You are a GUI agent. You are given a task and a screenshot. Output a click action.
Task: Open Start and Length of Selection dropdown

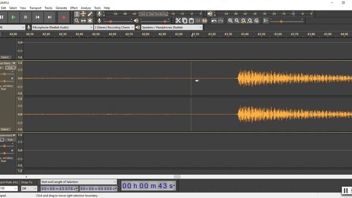pos(78,182)
